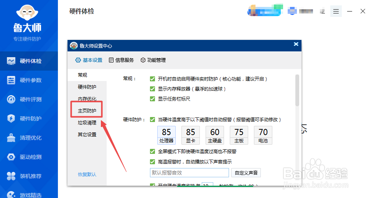Click 电池 temperature threshold box 70
The height and width of the screenshot is (198, 369).
coord(263,135)
